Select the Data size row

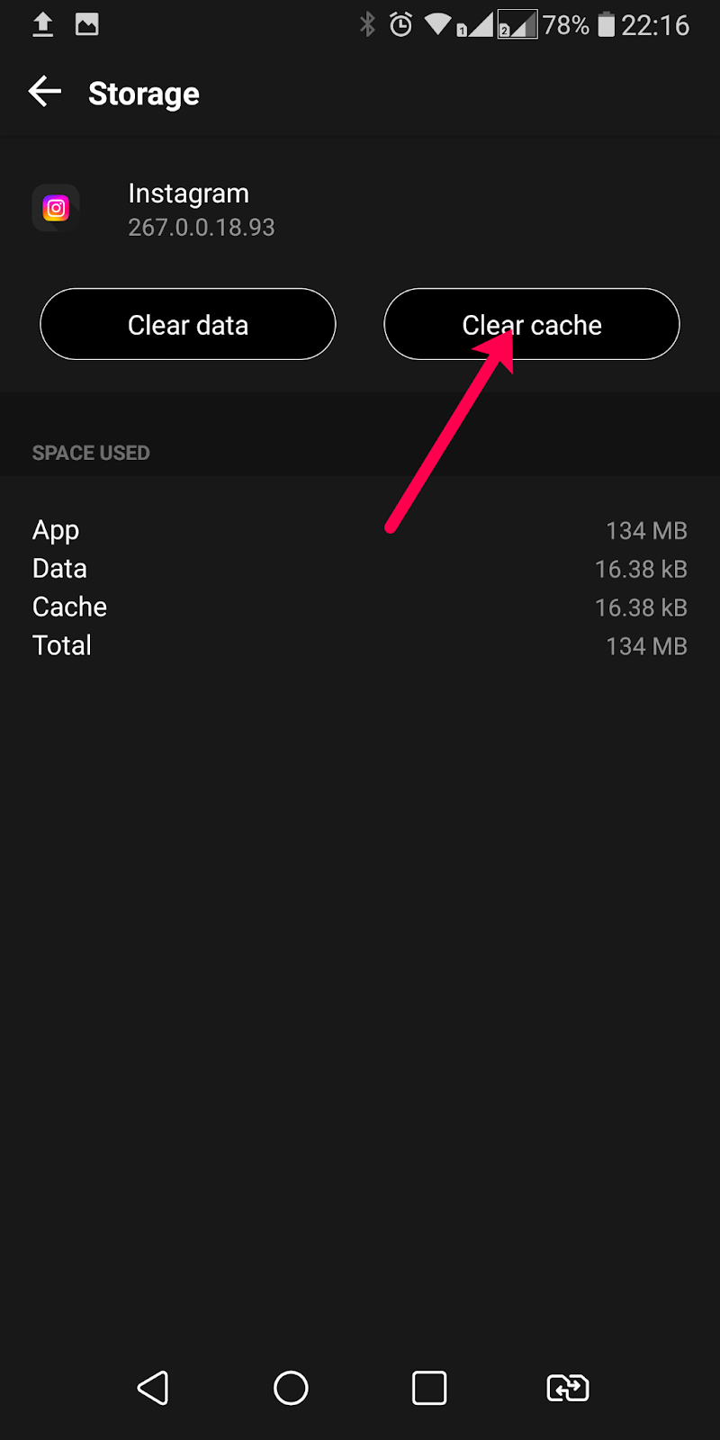coord(360,569)
